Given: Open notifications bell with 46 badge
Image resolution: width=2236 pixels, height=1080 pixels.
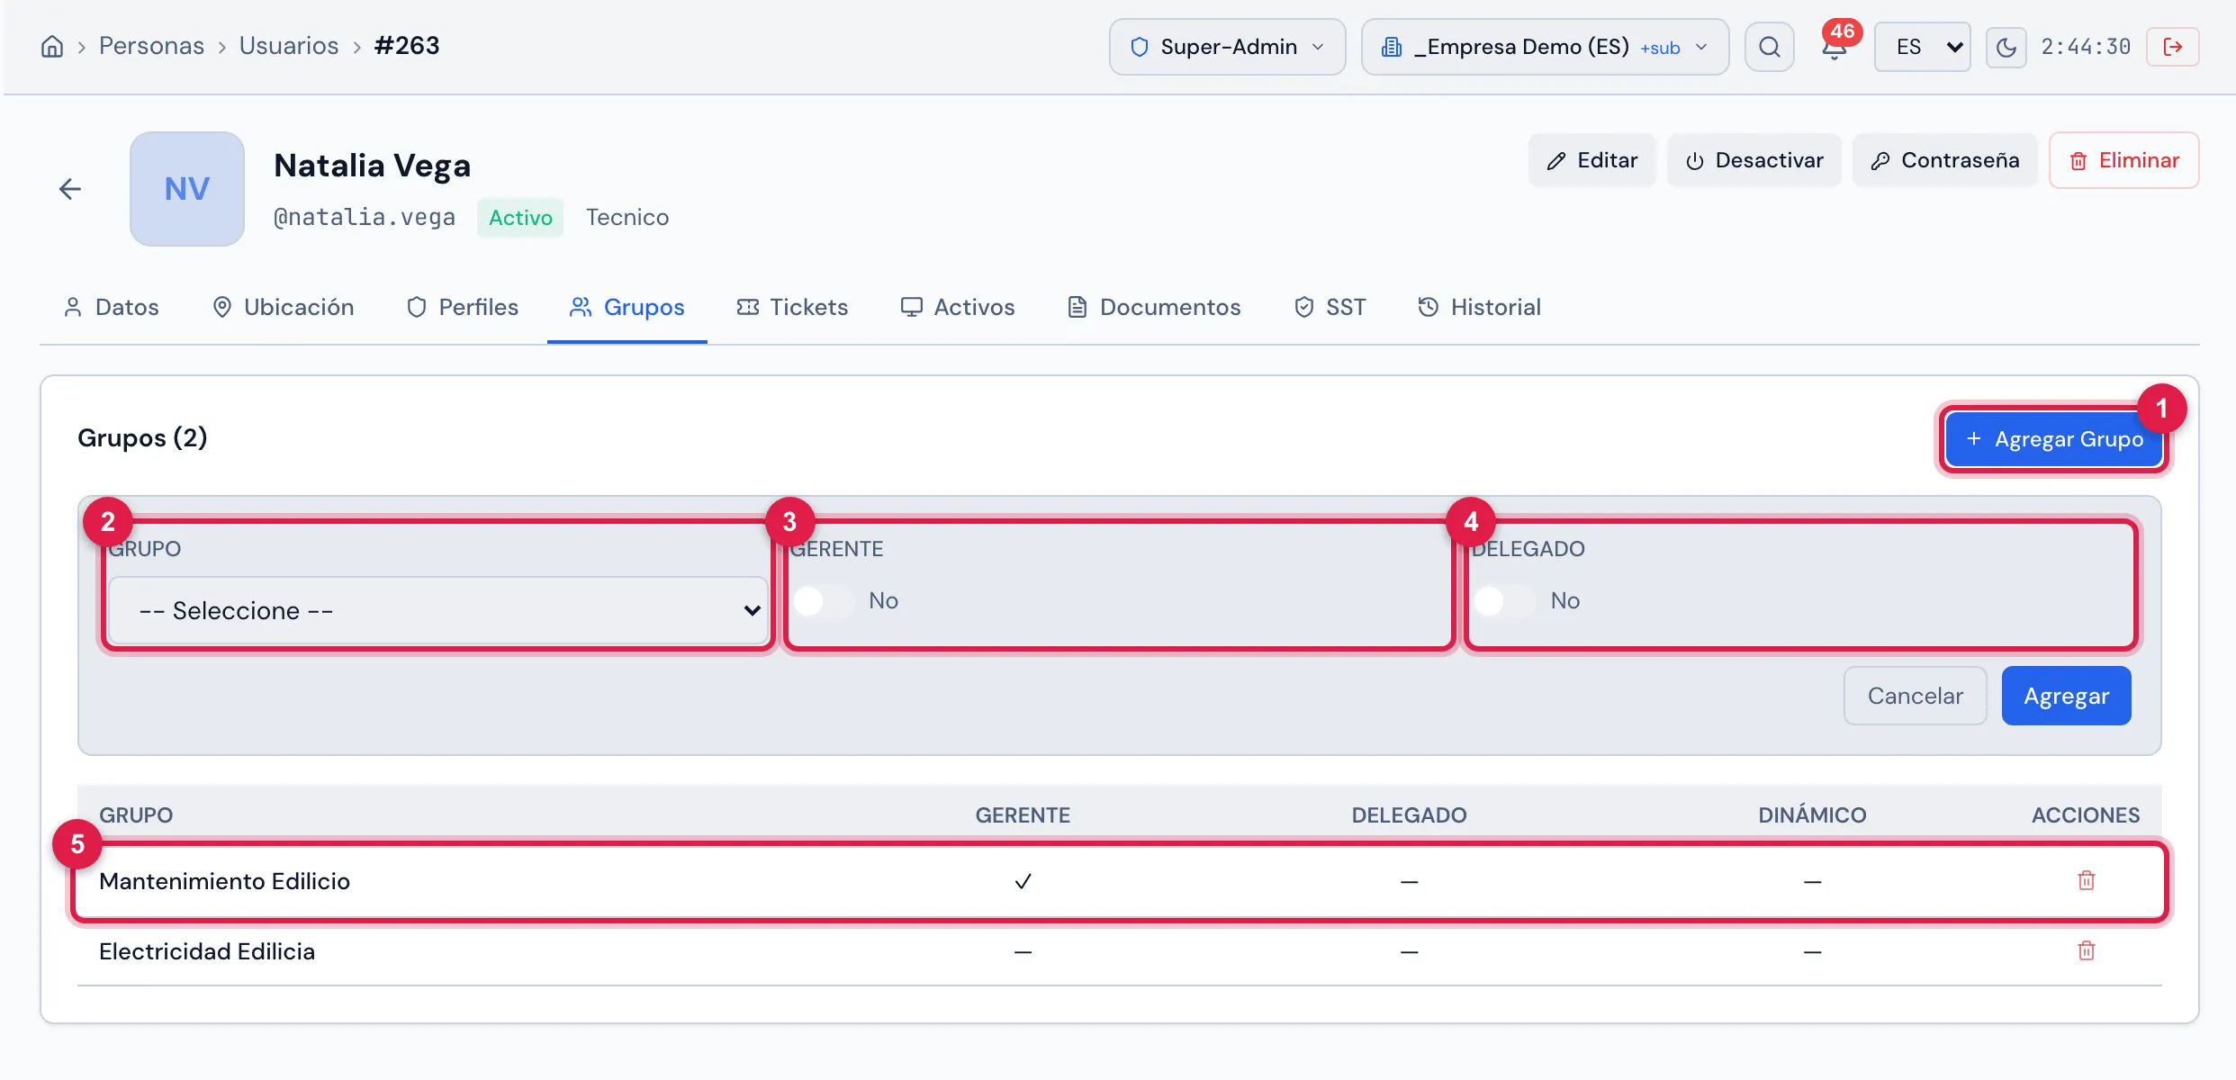Looking at the screenshot, I should point(1835,47).
